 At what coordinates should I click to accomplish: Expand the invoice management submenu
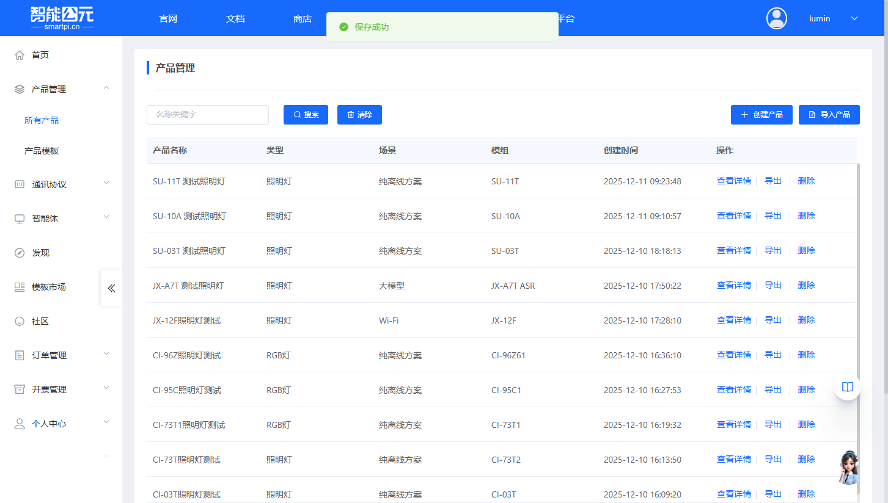106,388
